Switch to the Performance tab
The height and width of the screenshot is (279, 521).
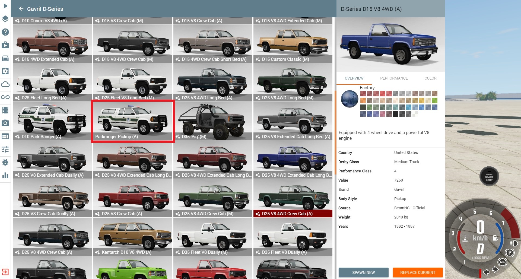(x=394, y=78)
